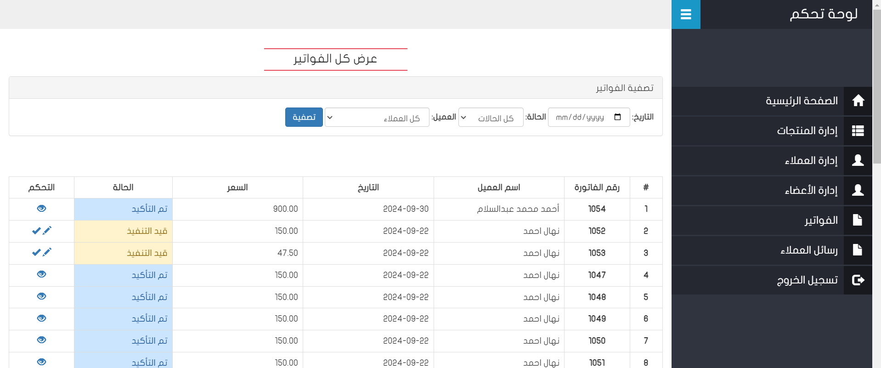
Task: Click the logout icon beside تسجيل الخروج
Action: click(858, 280)
